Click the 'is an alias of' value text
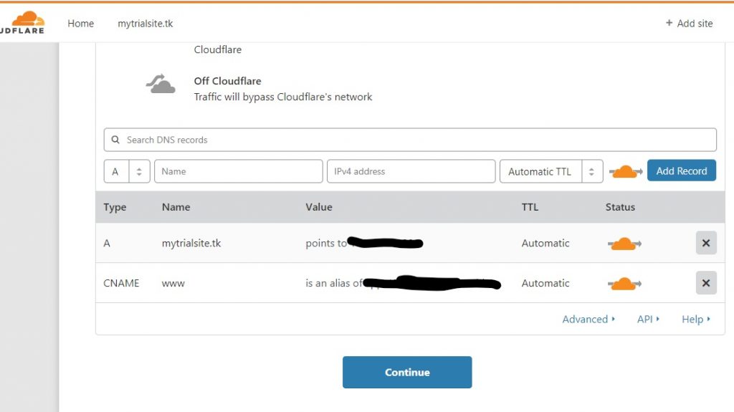 (334, 283)
